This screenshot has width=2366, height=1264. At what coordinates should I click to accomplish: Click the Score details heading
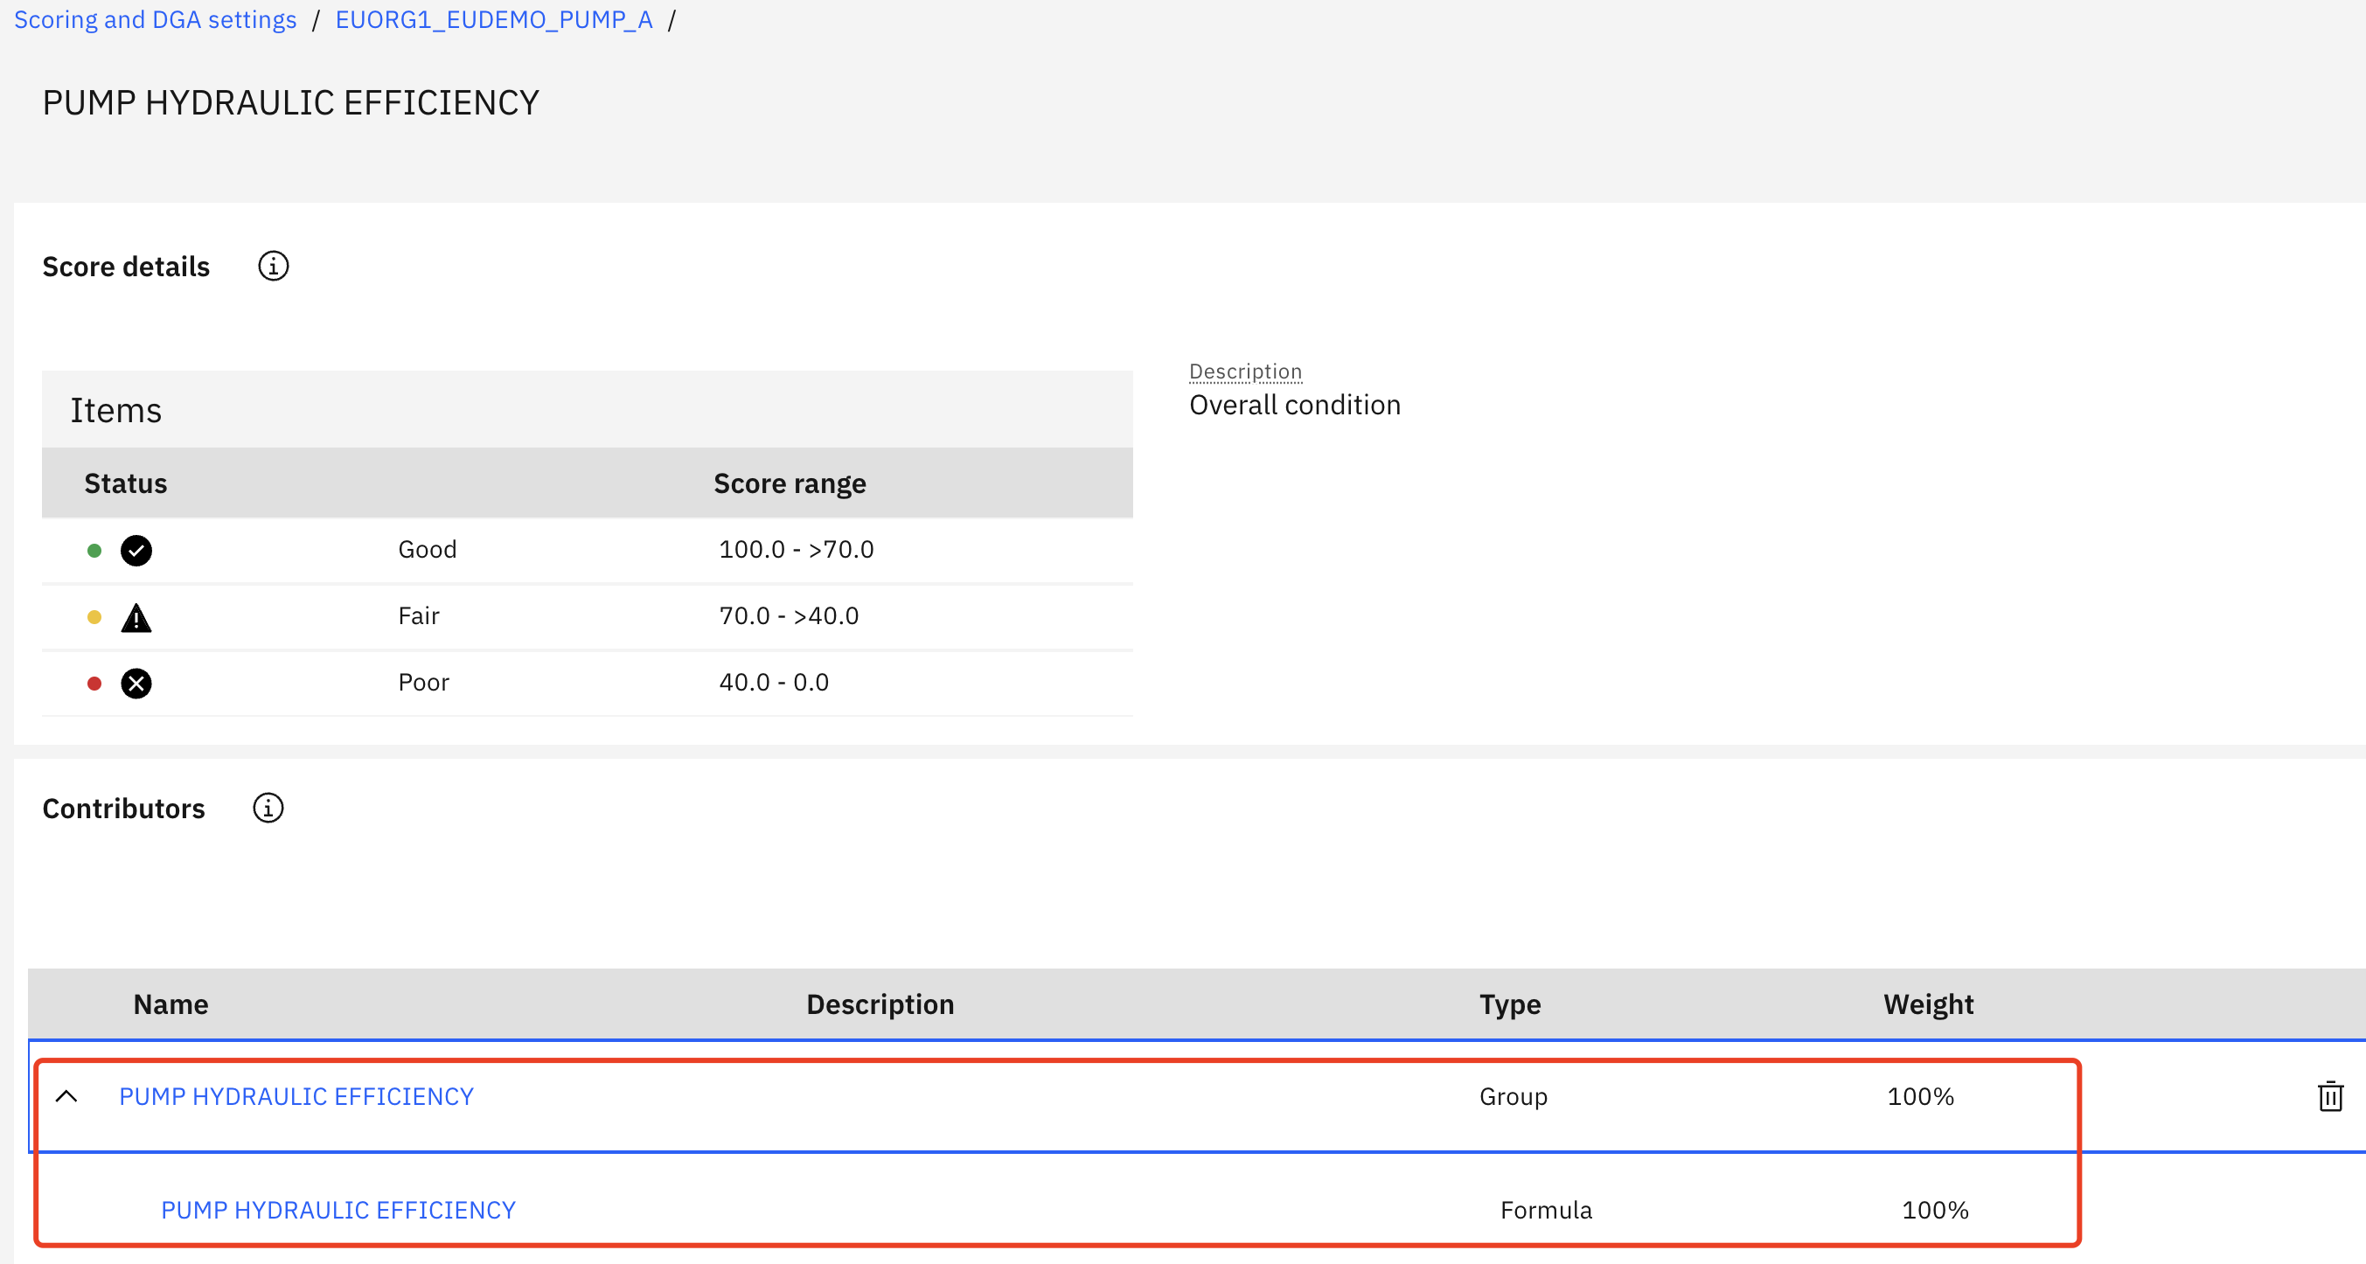pyautogui.click(x=126, y=267)
